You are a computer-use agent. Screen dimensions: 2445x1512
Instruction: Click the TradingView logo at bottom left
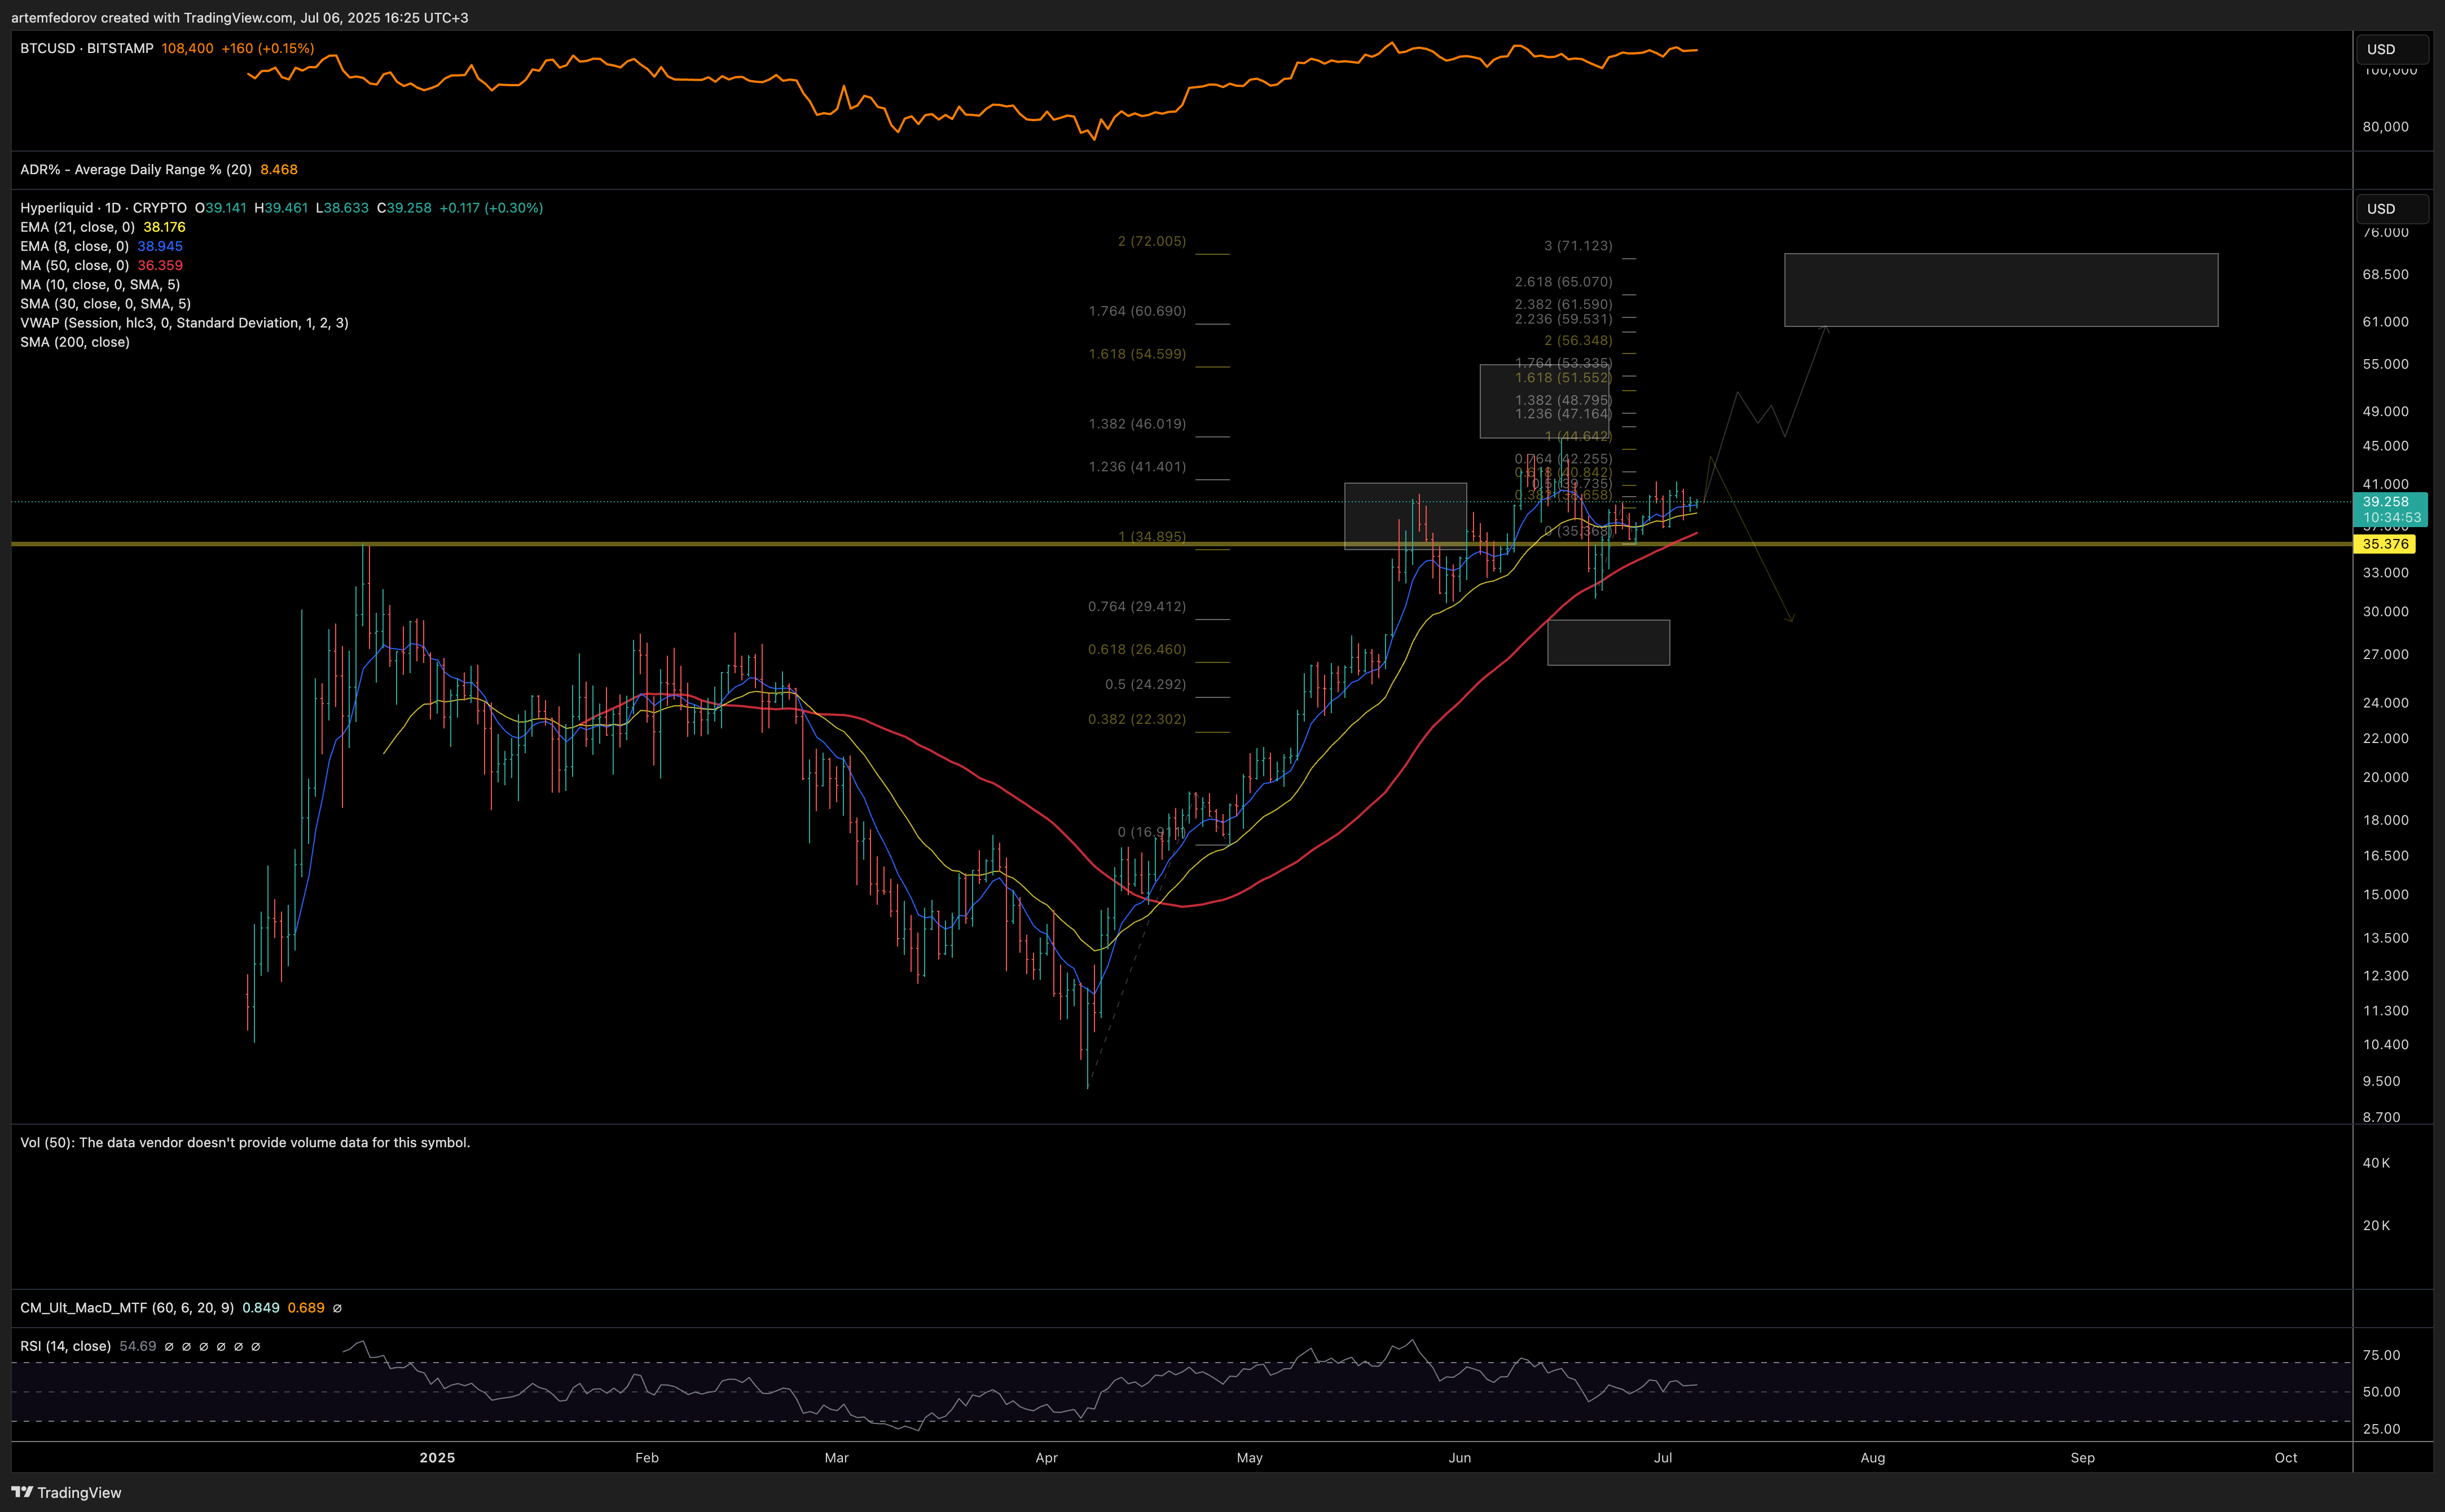point(66,1492)
